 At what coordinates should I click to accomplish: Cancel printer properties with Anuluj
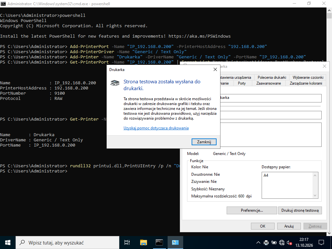click(289, 226)
